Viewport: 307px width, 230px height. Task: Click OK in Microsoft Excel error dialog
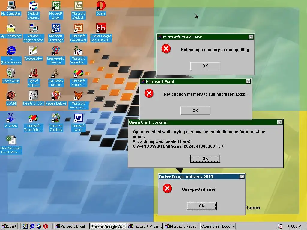coord(195,111)
